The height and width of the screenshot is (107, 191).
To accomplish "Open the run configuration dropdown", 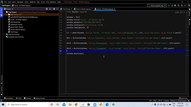I will (157, 5).
